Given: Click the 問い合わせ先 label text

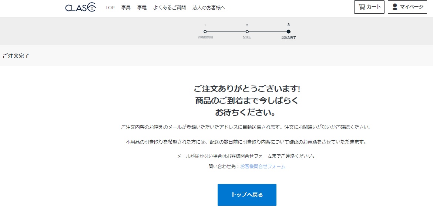Looking at the screenshot, I should (222, 167).
